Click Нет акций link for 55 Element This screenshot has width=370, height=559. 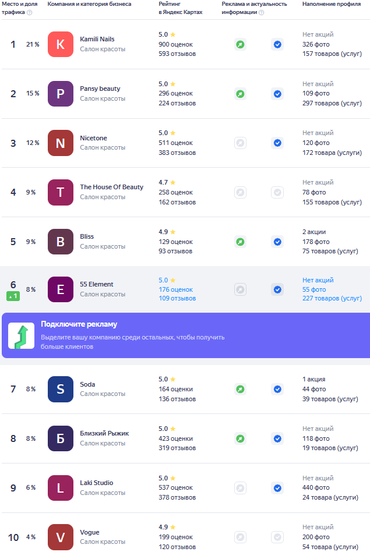click(x=318, y=280)
